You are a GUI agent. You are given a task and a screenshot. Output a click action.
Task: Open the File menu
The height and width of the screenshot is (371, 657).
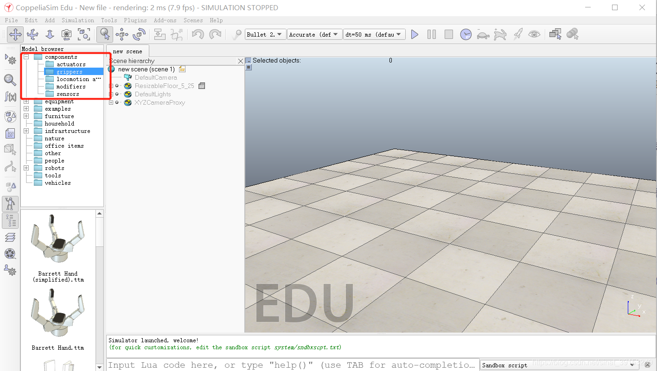(x=11, y=20)
